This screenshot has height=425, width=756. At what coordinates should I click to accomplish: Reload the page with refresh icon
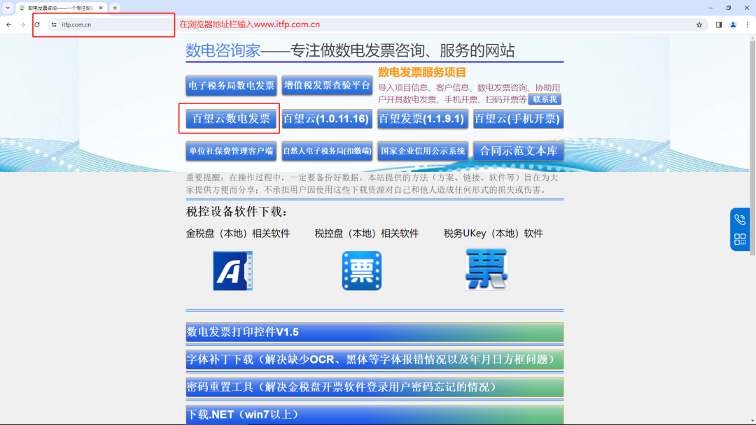click(x=37, y=24)
